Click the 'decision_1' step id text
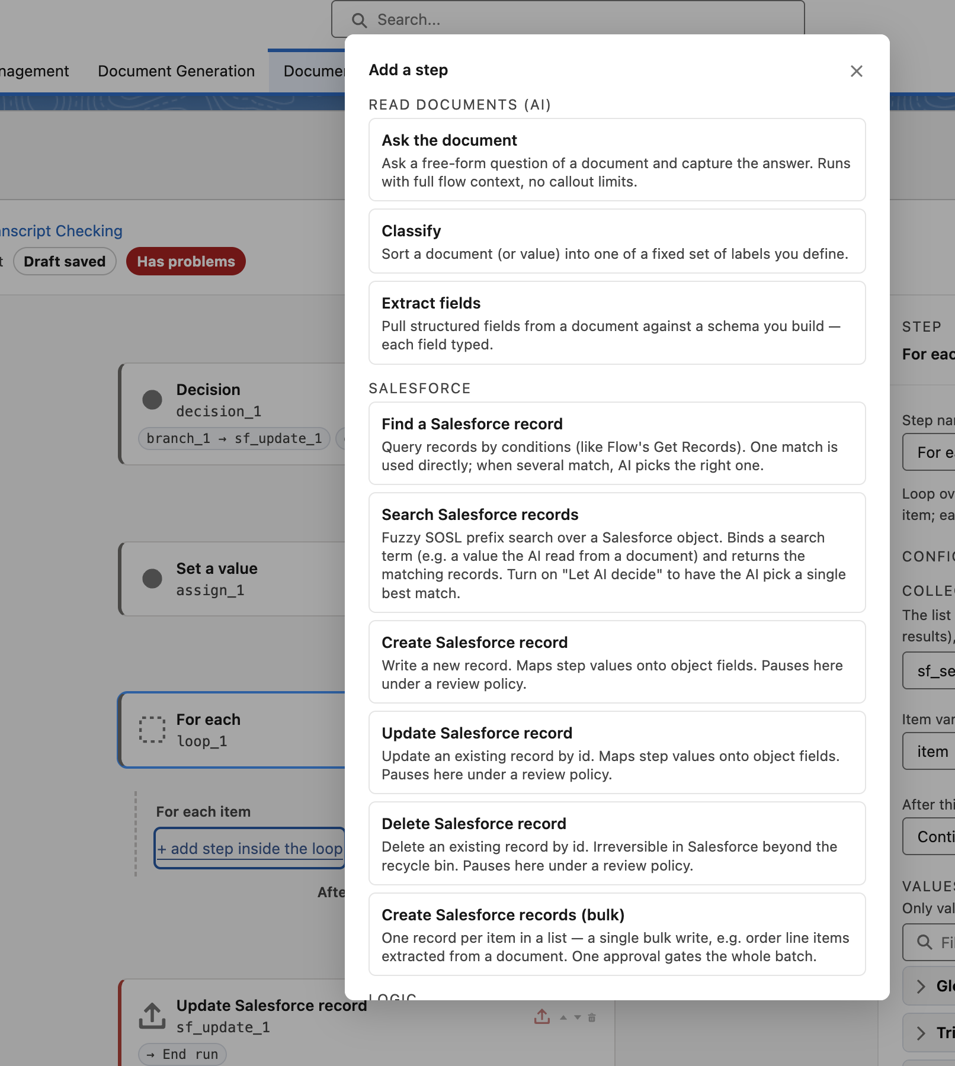Image resolution: width=955 pixels, height=1066 pixels. [x=219, y=411]
